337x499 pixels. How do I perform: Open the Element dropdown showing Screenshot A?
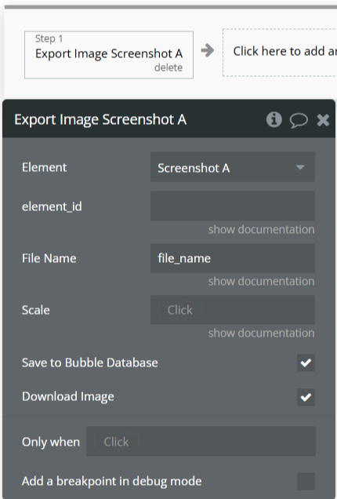(x=233, y=167)
